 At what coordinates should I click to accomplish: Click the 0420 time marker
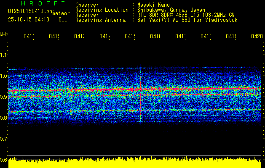[256, 37]
